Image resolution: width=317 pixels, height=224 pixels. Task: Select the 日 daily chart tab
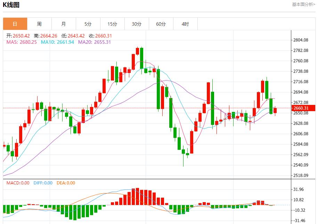[15, 24]
